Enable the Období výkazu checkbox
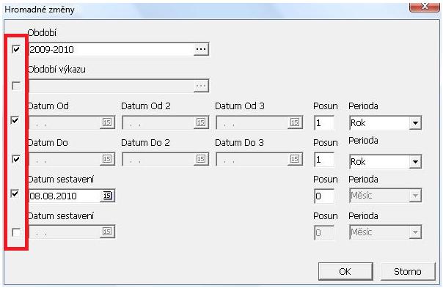443x288 pixels. [x=16, y=86]
